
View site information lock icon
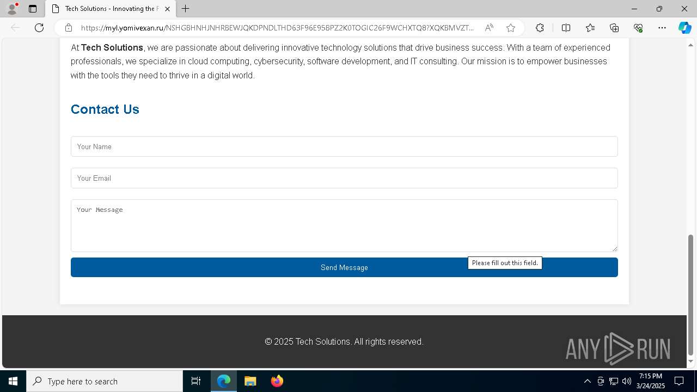[69, 28]
